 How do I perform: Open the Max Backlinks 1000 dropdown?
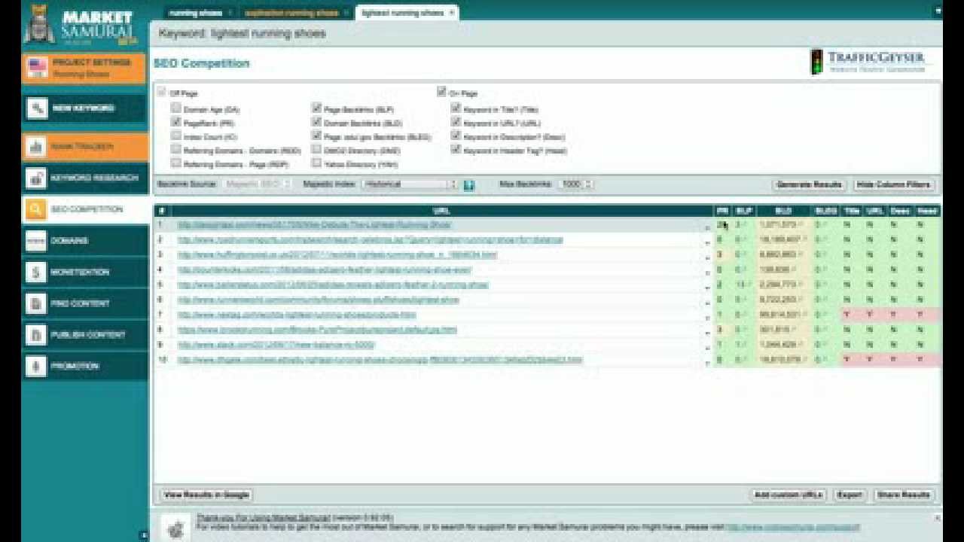(x=577, y=184)
